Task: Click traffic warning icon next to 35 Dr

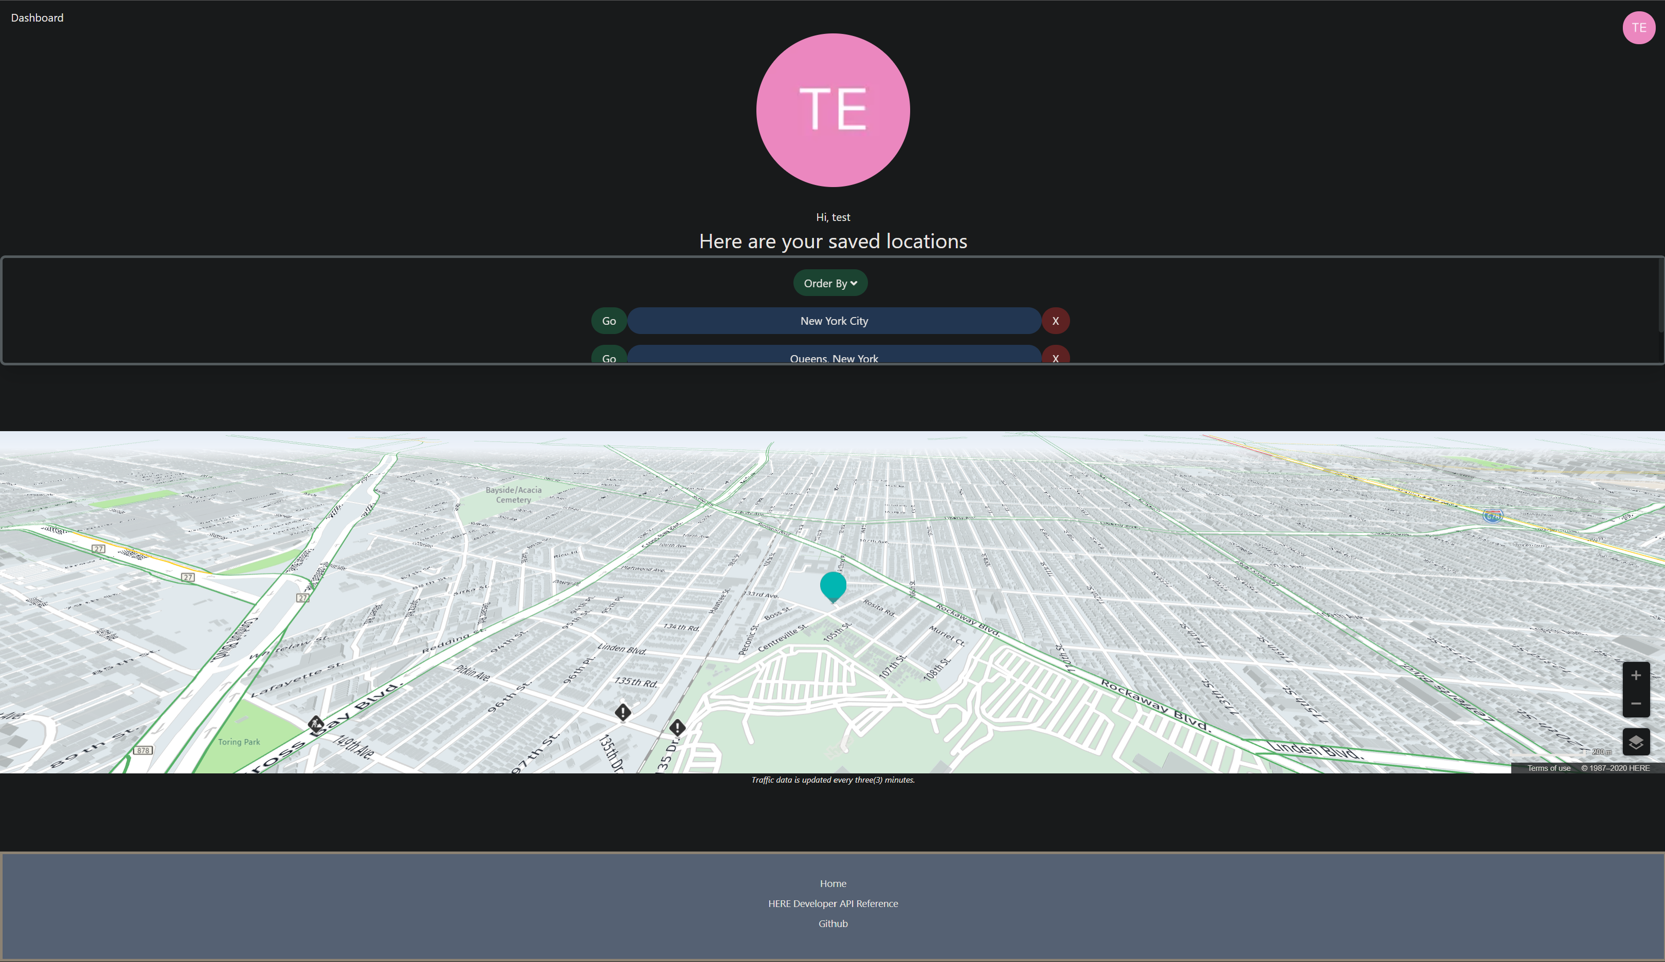Action: 677,728
